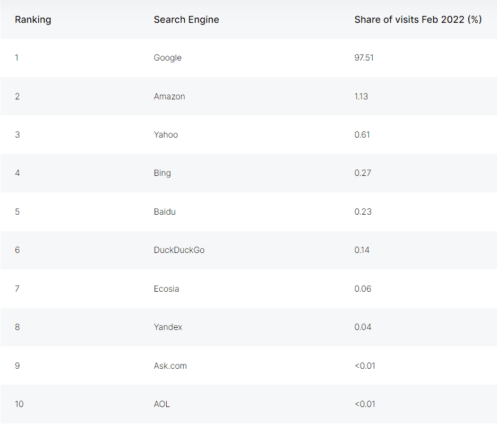Select the Amazon search engine cell
The width and height of the screenshot is (497, 424).
click(169, 96)
